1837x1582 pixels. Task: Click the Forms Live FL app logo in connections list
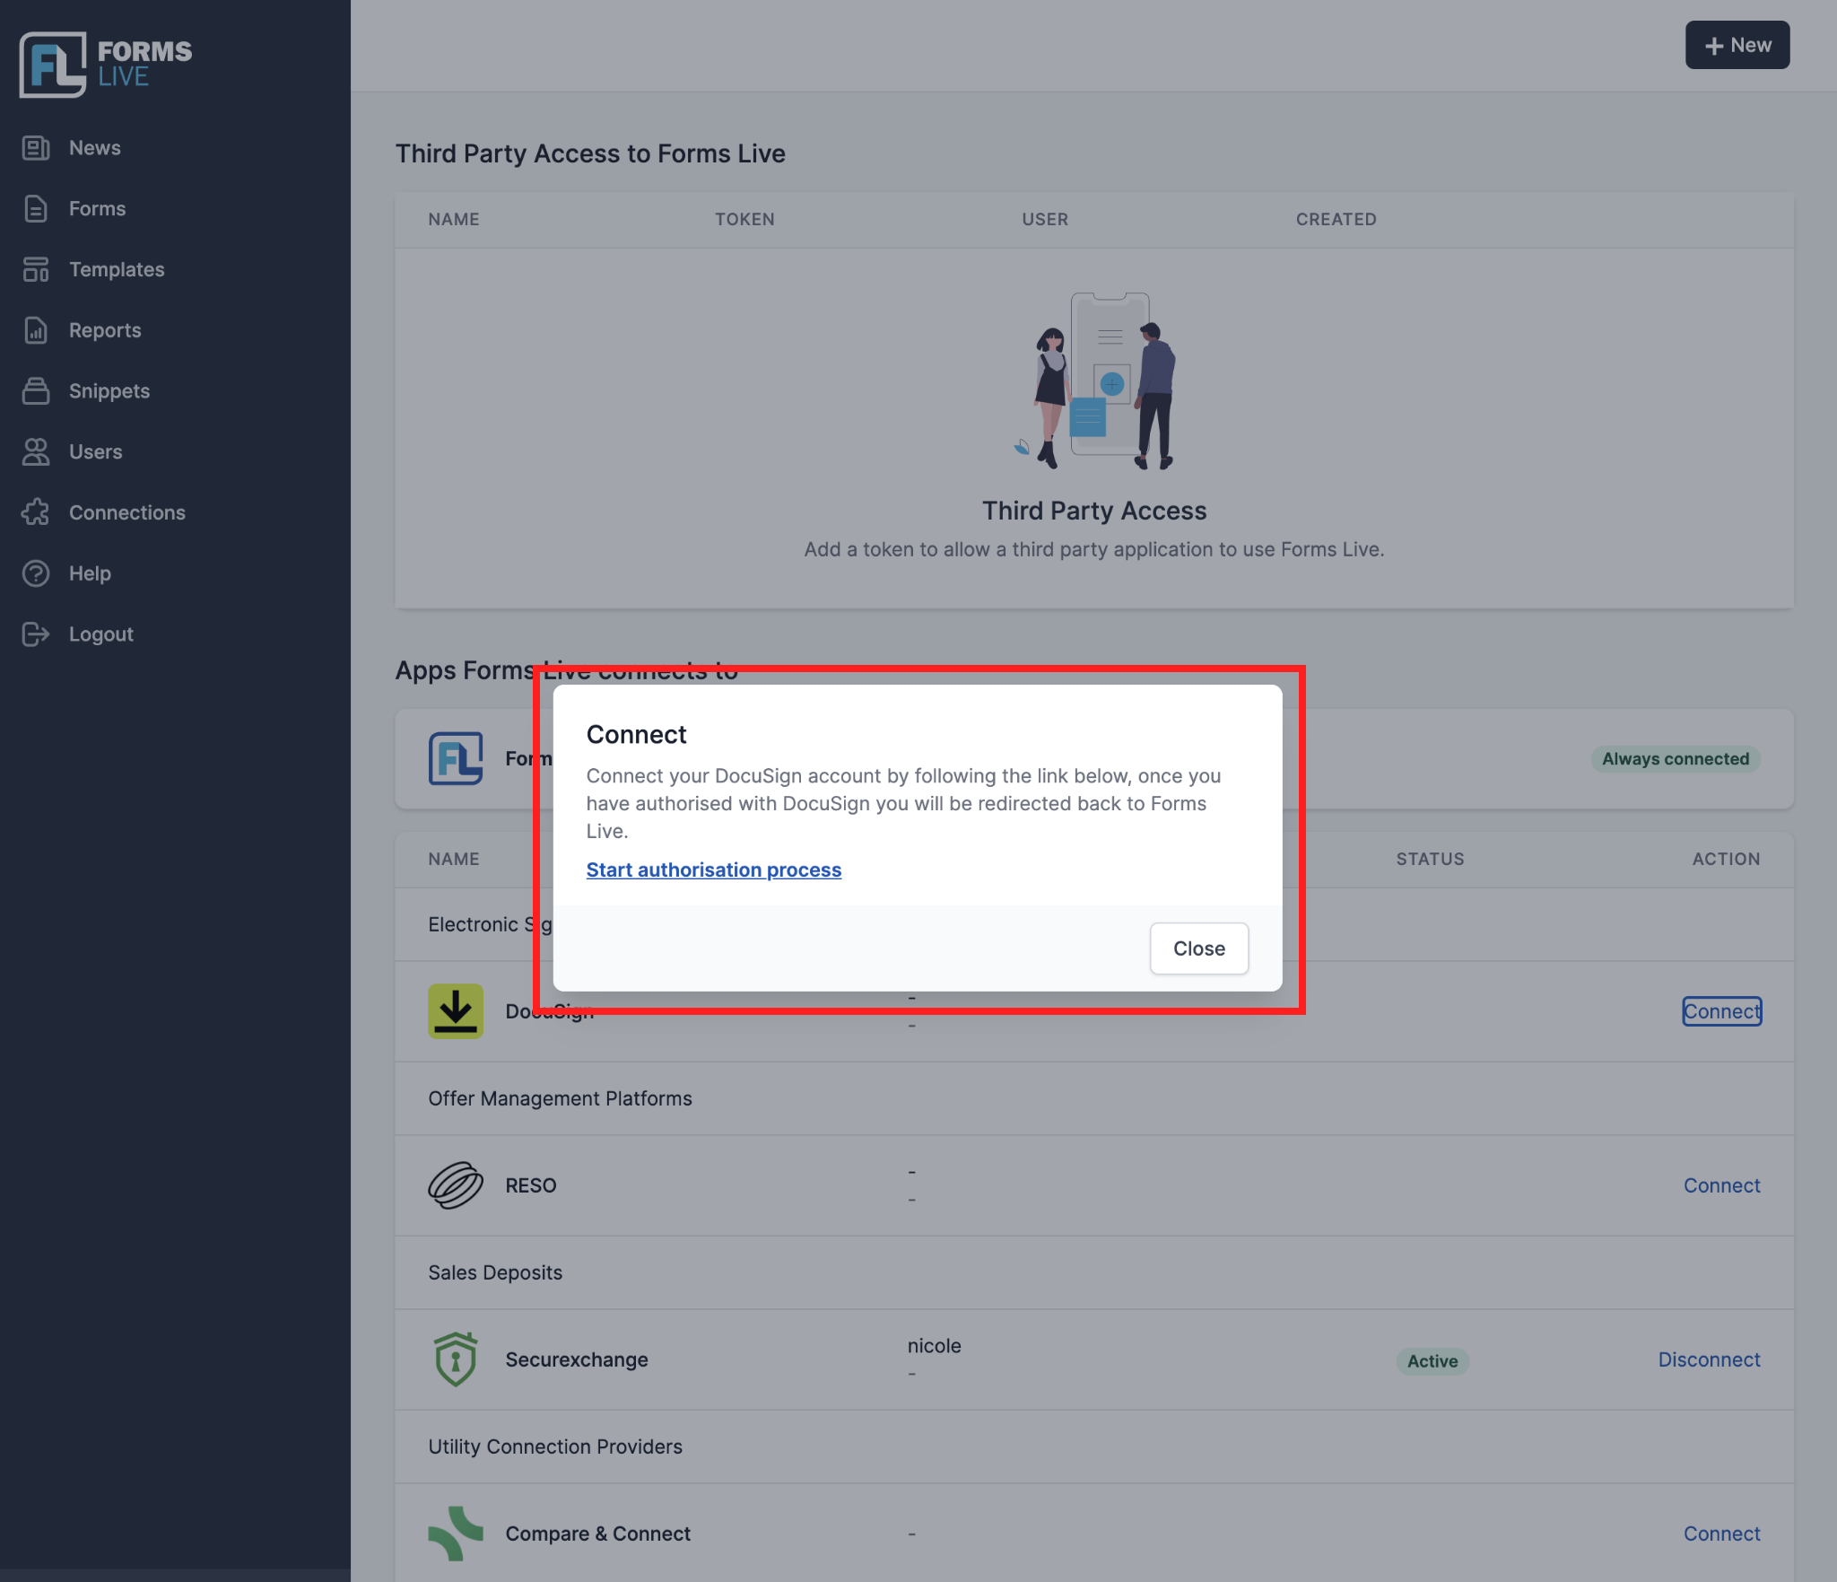tap(456, 759)
